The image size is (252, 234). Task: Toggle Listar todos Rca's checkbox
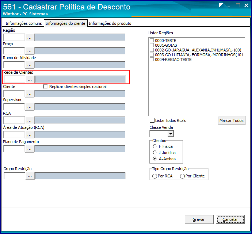(152, 120)
